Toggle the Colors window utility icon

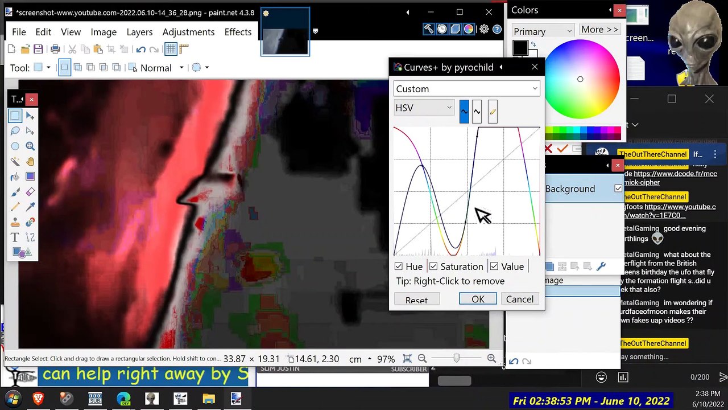tap(469, 29)
